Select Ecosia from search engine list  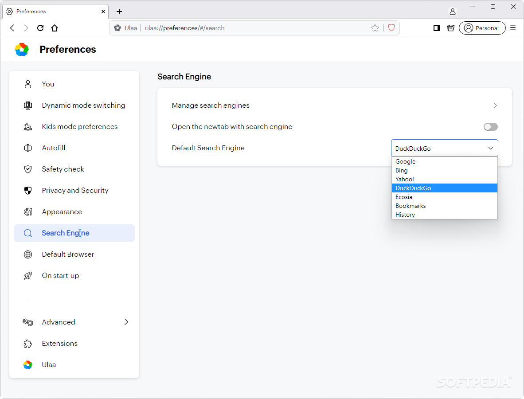pyautogui.click(x=445, y=197)
